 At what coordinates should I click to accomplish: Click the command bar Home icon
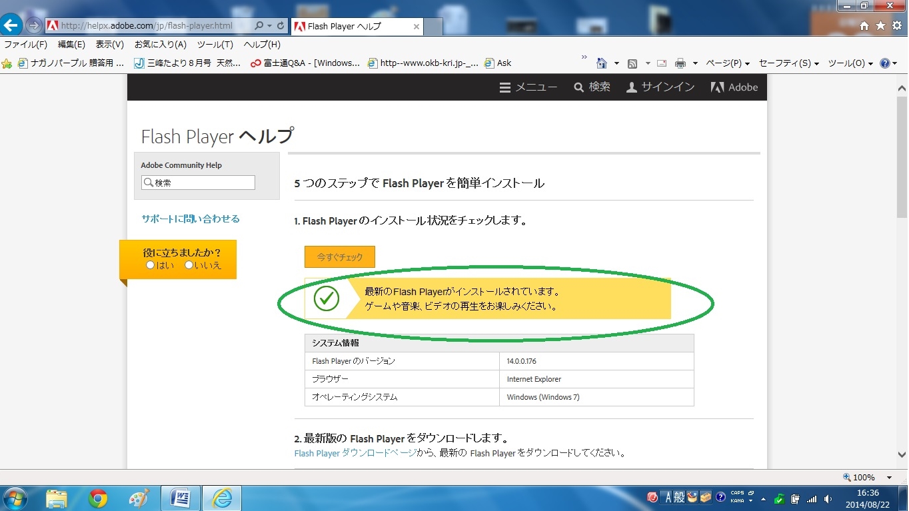click(x=602, y=63)
